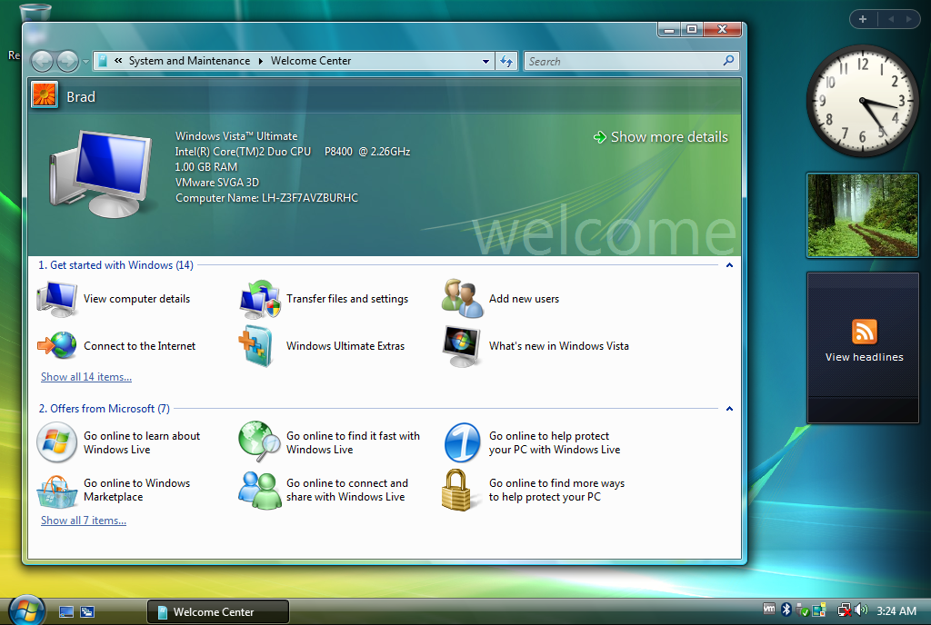Click the VMware tools tray icon
Image resolution: width=931 pixels, height=625 pixels.
(x=769, y=609)
